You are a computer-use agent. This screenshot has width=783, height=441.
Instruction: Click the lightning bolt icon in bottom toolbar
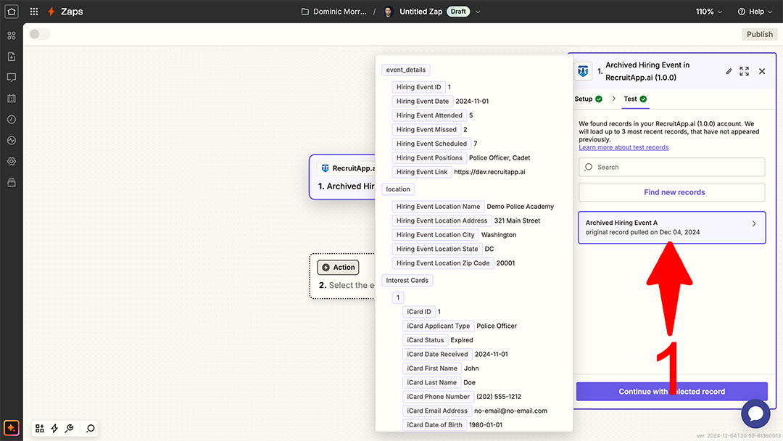coord(54,428)
